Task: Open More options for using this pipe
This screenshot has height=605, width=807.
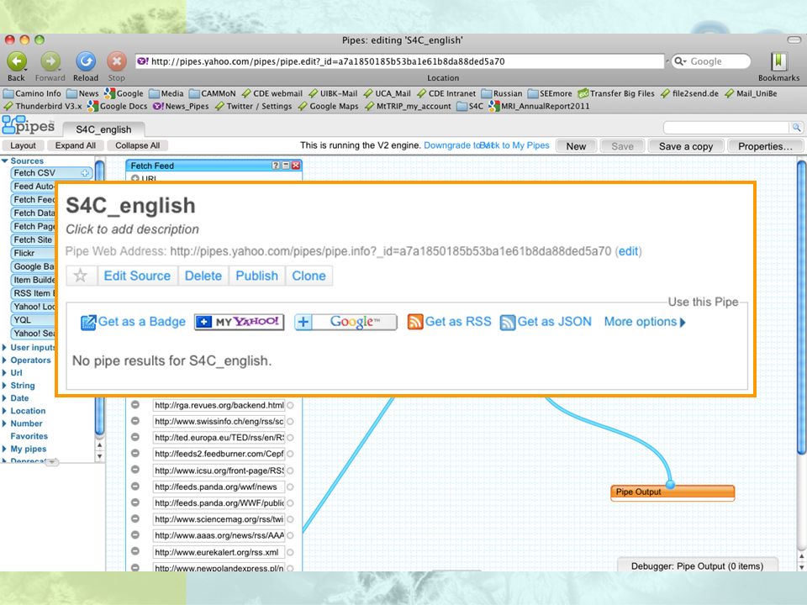Action: [x=645, y=322]
